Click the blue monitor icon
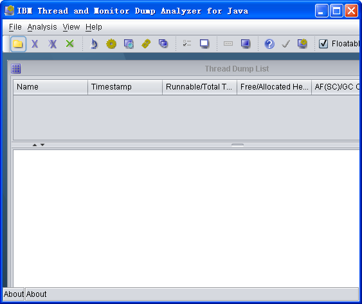Image resolution: width=362 pixels, height=304 pixels. (246, 44)
